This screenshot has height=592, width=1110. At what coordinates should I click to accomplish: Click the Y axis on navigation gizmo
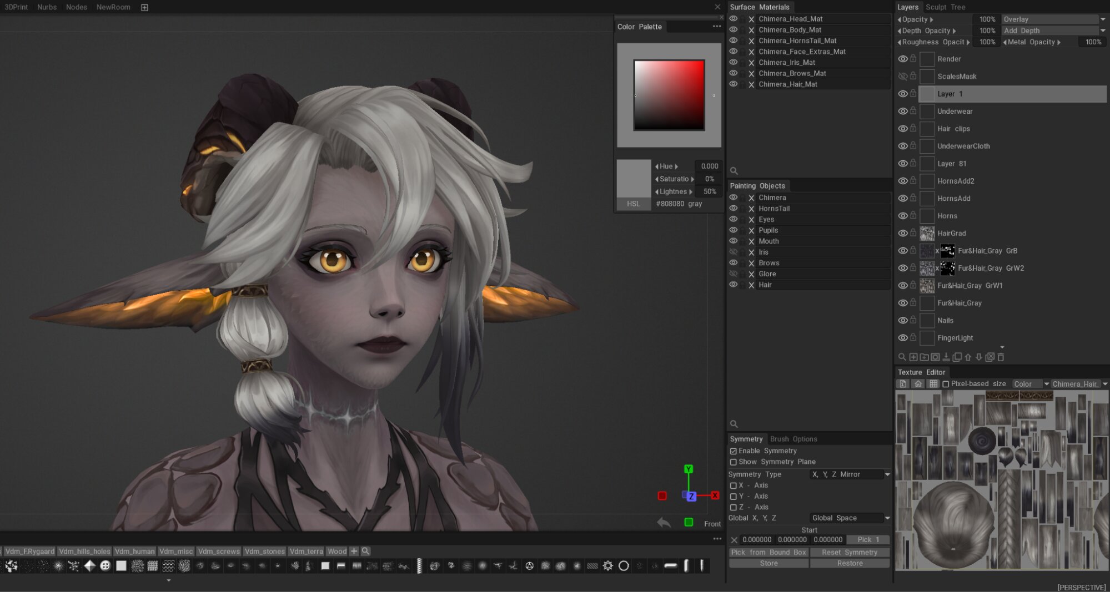689,469
